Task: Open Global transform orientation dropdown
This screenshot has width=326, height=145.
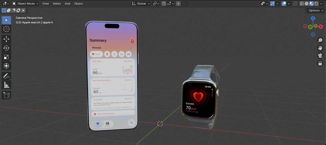Action: pyautogui.click(x=141, y=4)
